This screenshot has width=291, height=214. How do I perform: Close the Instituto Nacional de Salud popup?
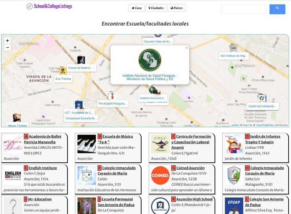click(x=187, y=48)
